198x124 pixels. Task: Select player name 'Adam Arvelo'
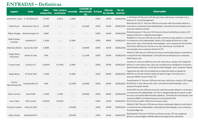[14, 115]
